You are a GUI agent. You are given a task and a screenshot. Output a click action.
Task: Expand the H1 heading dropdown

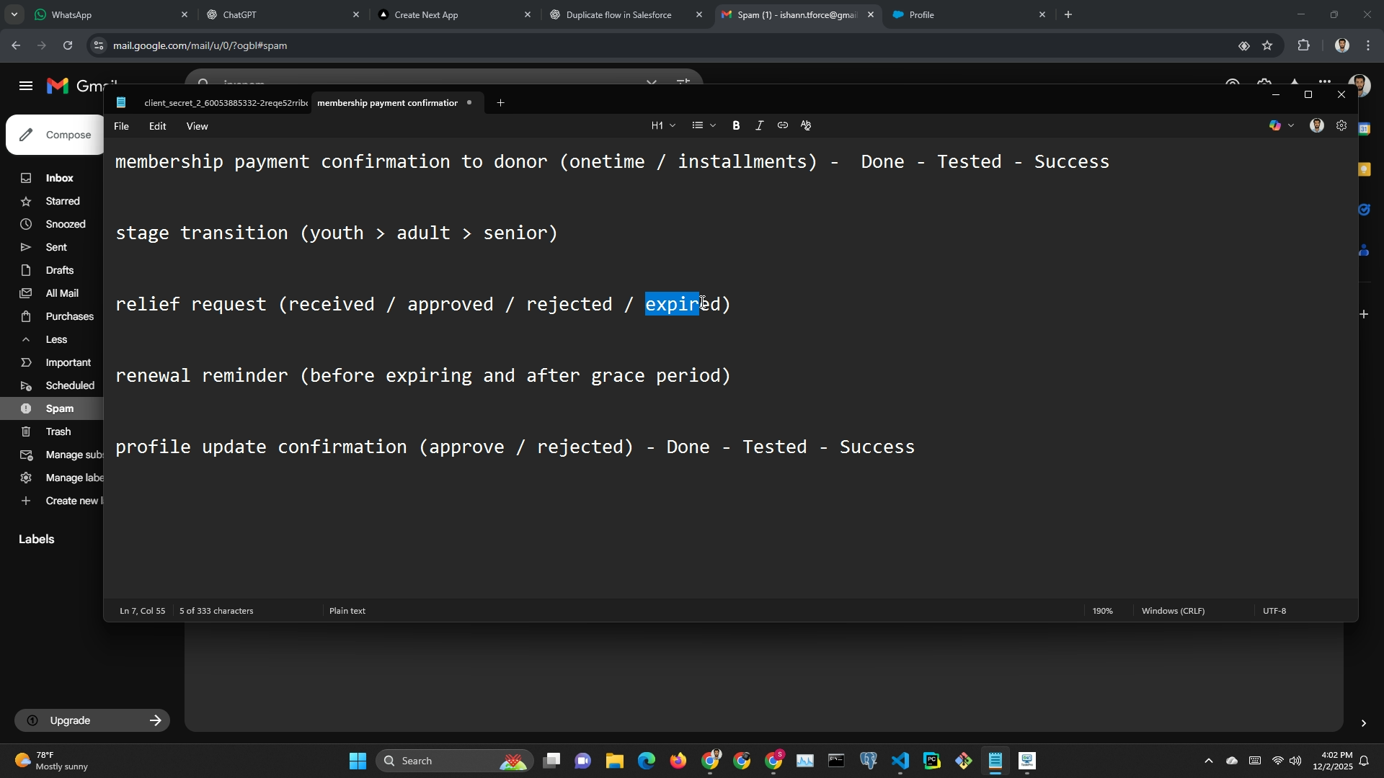663,126
